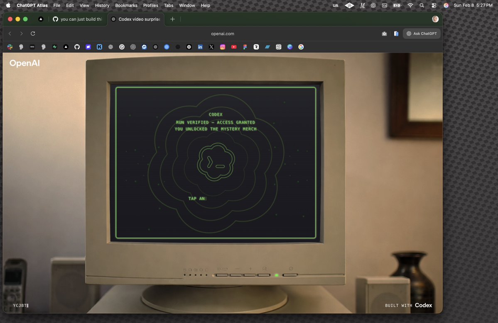The height and width of the screenshot is (323, 498).
Task: Open the blue K bookmark icon
Action: 99,47
